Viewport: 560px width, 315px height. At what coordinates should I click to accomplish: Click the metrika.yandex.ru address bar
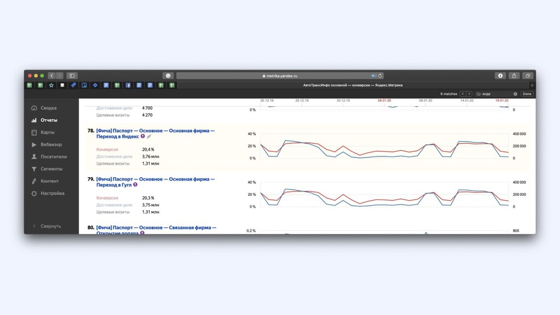coord(279,75)
